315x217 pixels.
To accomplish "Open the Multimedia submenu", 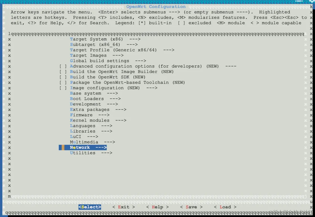I will [93, 142].
